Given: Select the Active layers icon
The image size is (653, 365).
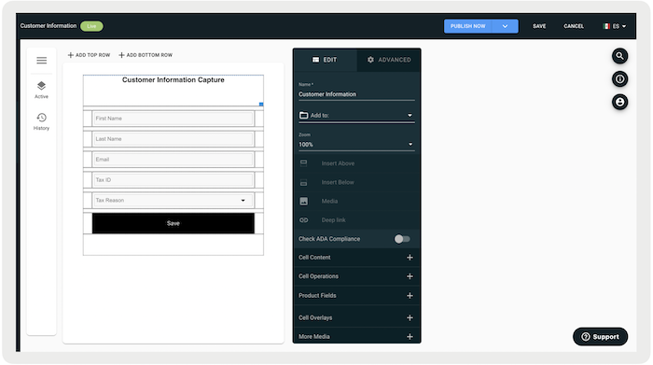Looking at the screenshot, I should pos(41,86).
